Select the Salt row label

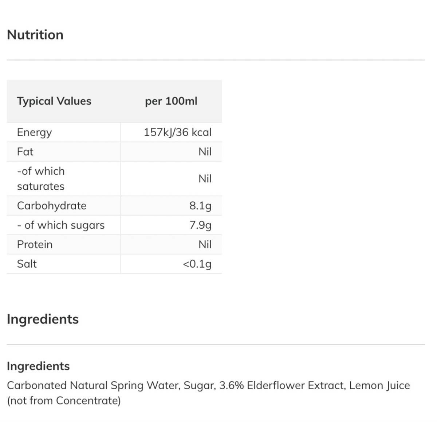27,264
